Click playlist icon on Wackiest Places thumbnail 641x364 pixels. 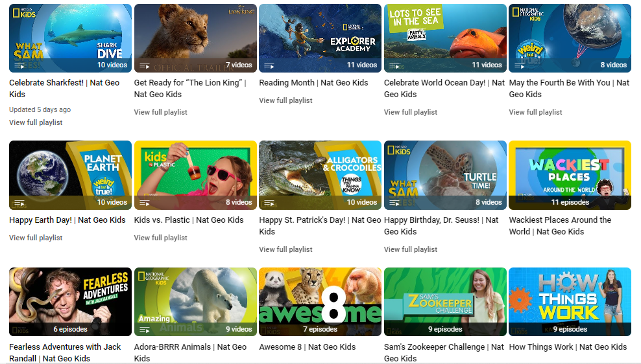point(520,203)
